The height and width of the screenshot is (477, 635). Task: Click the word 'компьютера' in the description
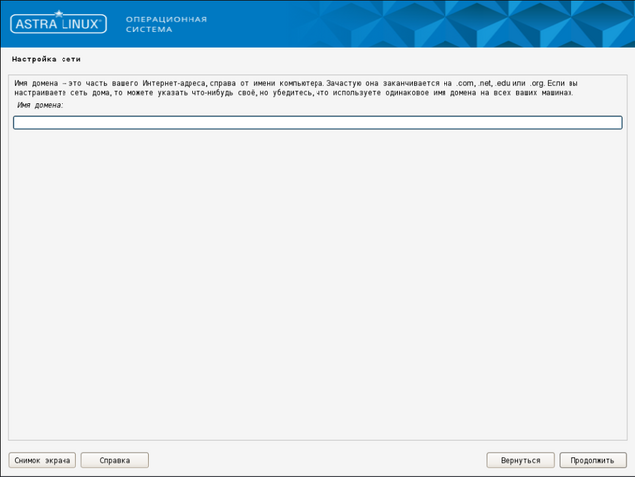294,83
